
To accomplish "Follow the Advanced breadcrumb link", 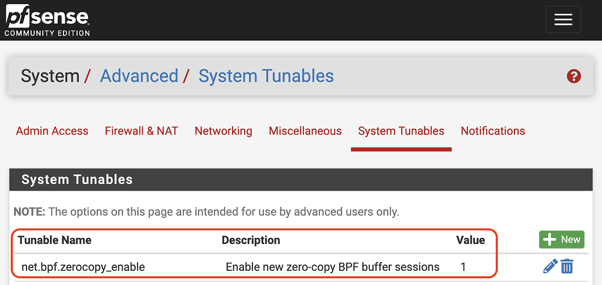I will point(139,76).
